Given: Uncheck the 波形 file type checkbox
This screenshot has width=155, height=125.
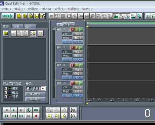Looking at the screenshot, I should click(x=6, y=88).
